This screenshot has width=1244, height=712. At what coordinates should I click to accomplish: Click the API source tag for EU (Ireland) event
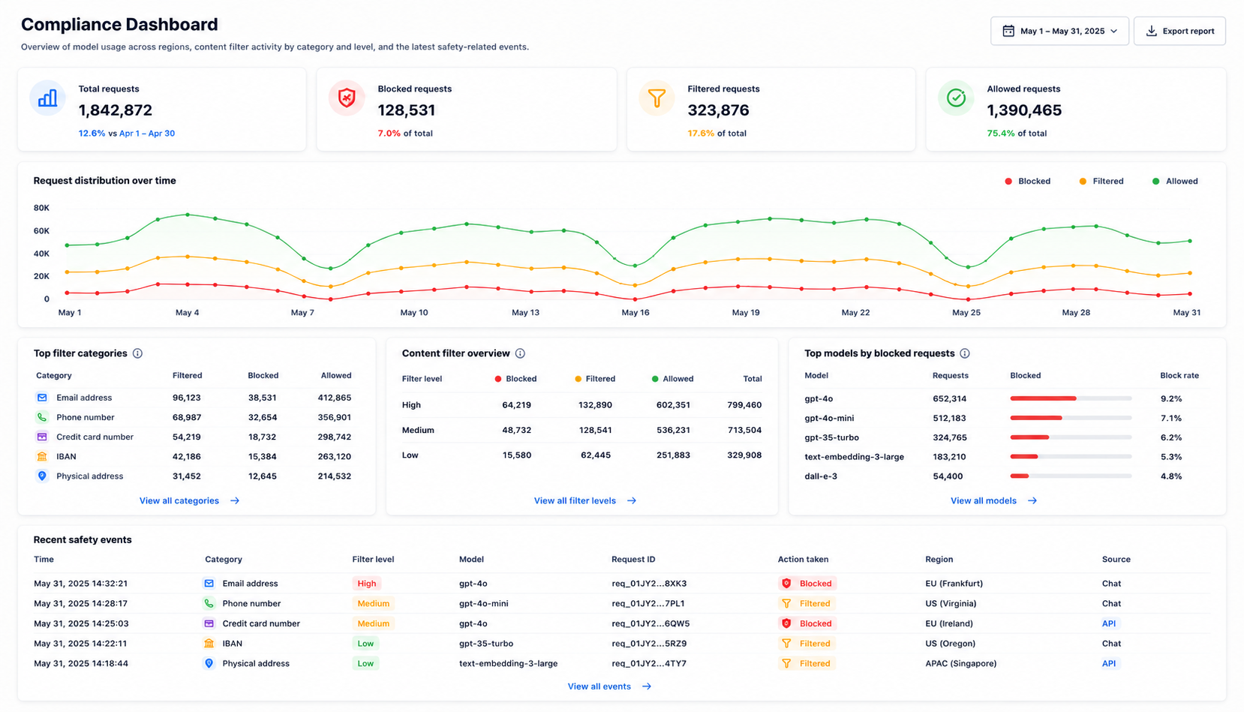pos(1109,623)
